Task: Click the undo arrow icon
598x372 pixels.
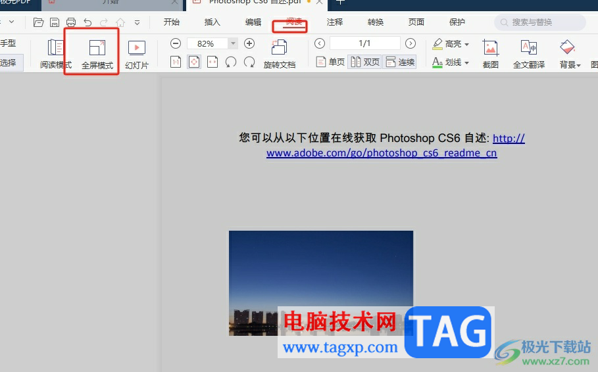Action: [x=87, y=22]
